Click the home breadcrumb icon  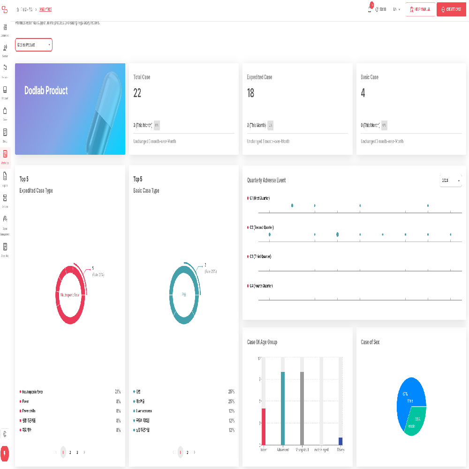click(x=17, y=9)
